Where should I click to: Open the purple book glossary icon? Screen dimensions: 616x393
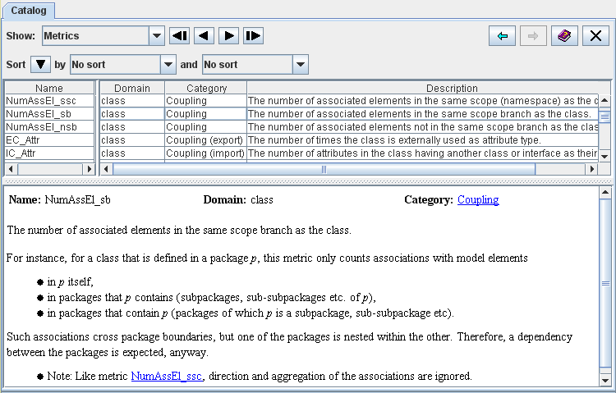tap(564, 36)
